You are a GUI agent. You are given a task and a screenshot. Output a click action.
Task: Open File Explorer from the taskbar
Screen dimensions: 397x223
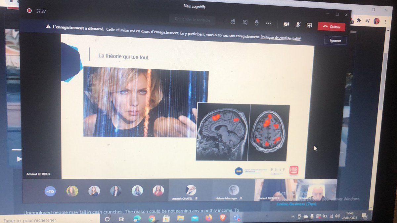[180, 218]
